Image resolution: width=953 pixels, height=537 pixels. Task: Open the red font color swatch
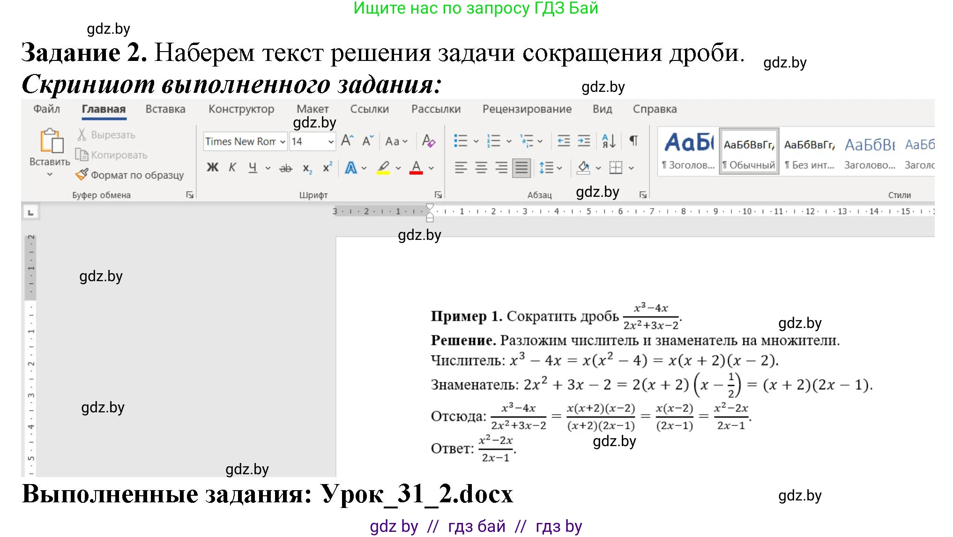416,167
